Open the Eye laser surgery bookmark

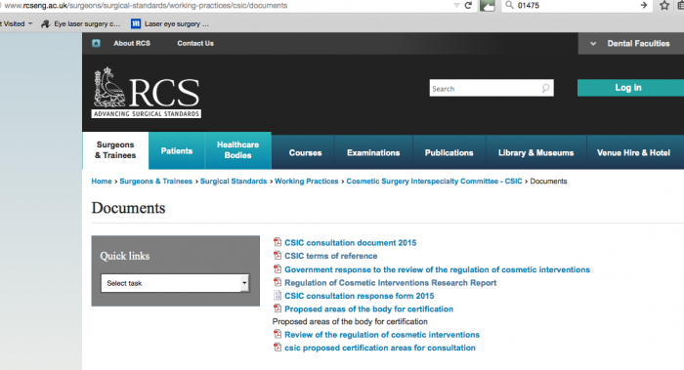point(81,24)
